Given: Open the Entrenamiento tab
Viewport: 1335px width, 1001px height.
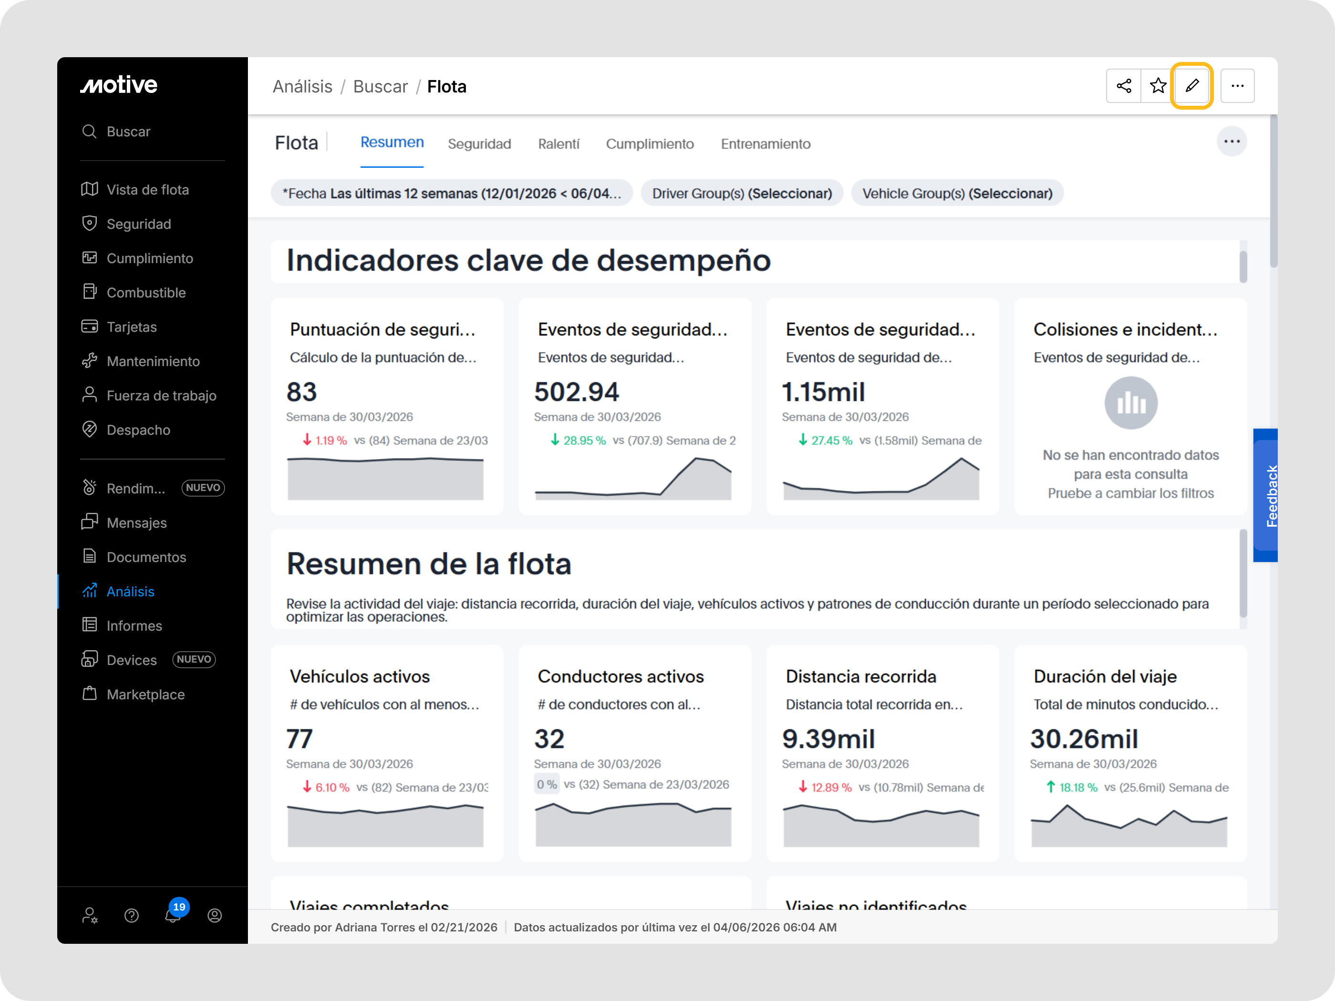Looking at the screenshot, I should pos(765,143).
